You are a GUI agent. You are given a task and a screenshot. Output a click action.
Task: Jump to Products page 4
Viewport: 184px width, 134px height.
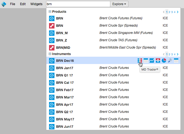click(x=175, y=12)
